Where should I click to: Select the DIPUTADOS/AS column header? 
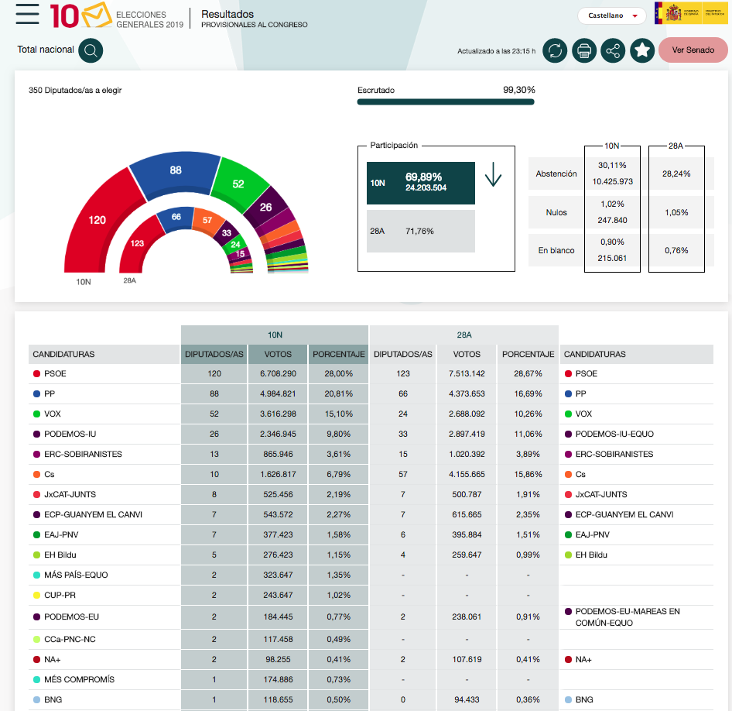[214, 354]
